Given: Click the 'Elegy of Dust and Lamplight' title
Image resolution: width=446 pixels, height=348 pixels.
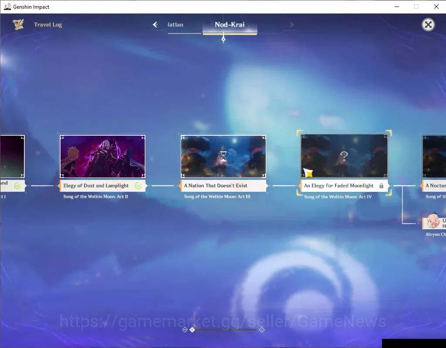Looking at the screenshot, I should tap(96, 186).
